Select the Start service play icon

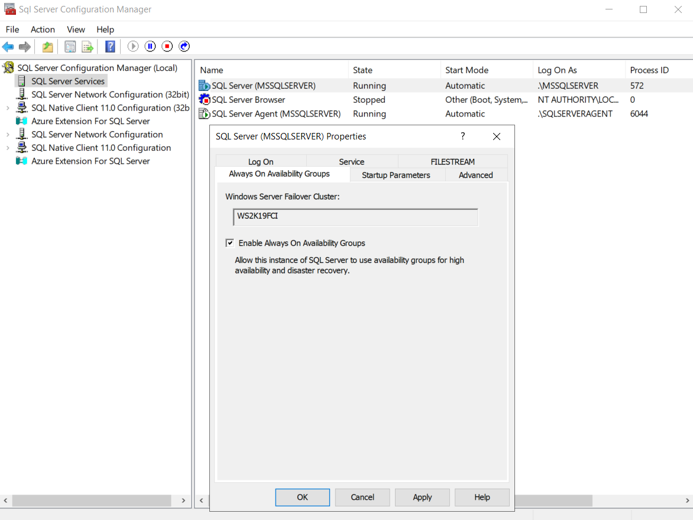pyautogui.click(x=132, y=46)
